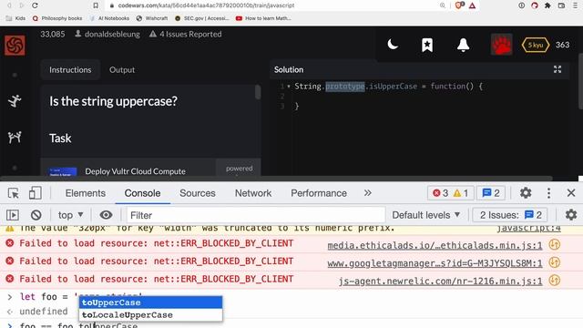This screenshot has height=328, width=583.
Task: Open the www.googletagmanager source link
Action: click(435, 263)
